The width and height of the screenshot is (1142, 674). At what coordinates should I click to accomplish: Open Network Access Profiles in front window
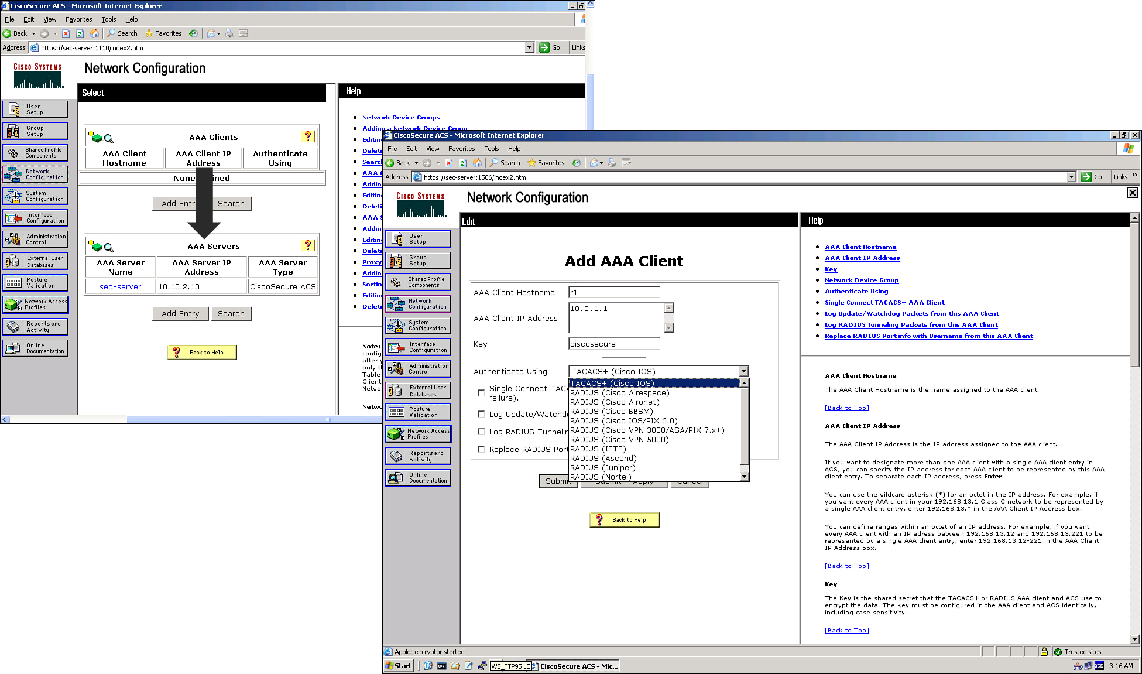418,434
